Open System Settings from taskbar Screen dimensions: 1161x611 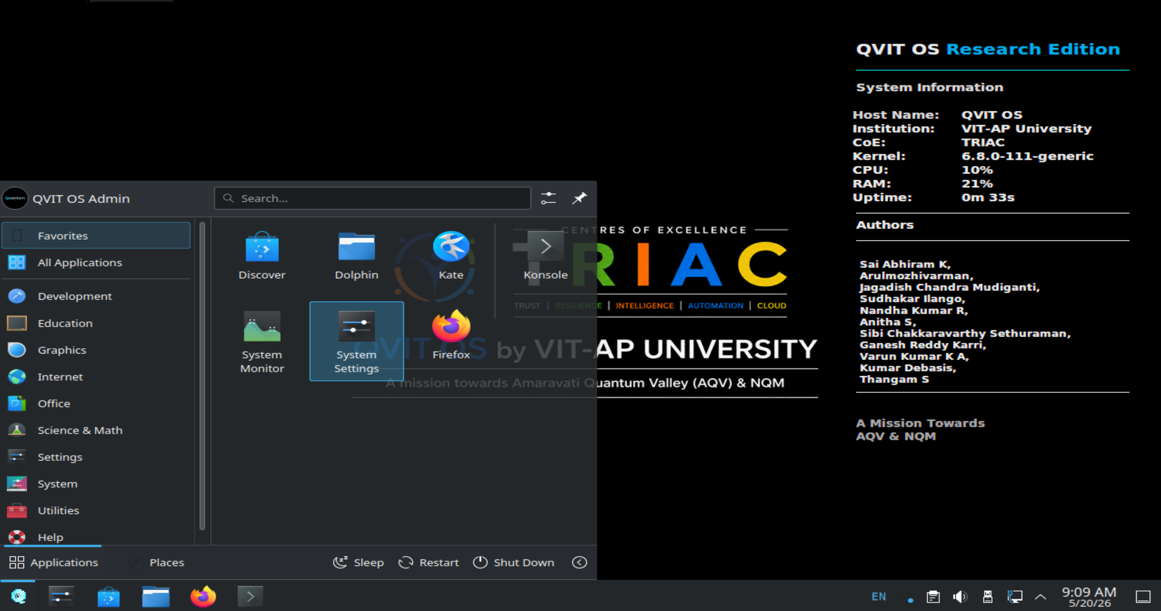61,596
